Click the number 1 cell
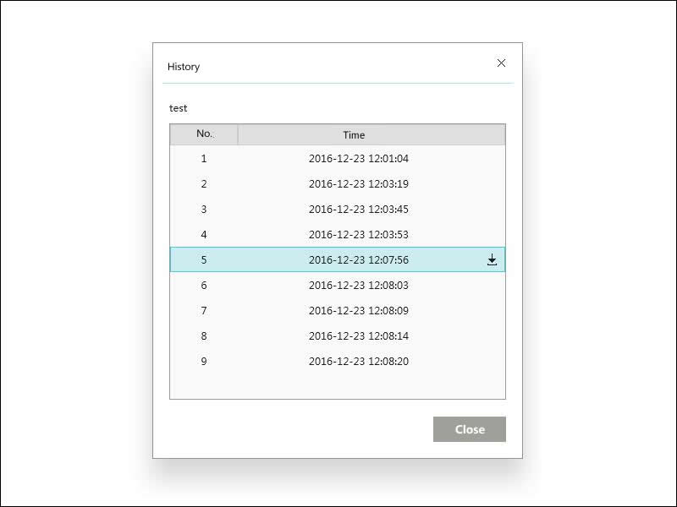Screen dimensions: 677x507 coord(204,158)
